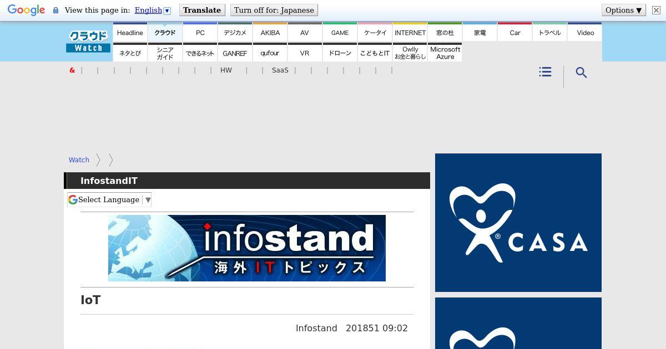The height and width of the screenshot is (349, 666).
Task: Click the lock icon in translate bar
Action: tap(56, 11)
